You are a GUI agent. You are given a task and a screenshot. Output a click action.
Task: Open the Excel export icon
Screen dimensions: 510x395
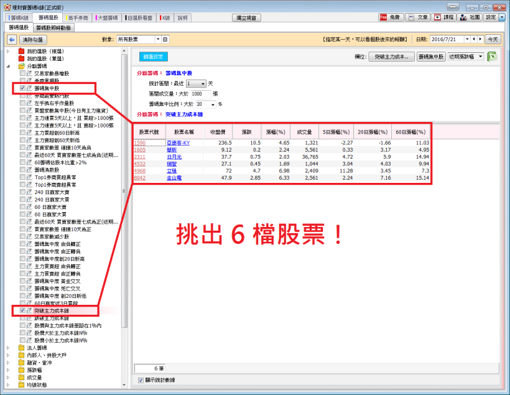click(x=492, y=57)
